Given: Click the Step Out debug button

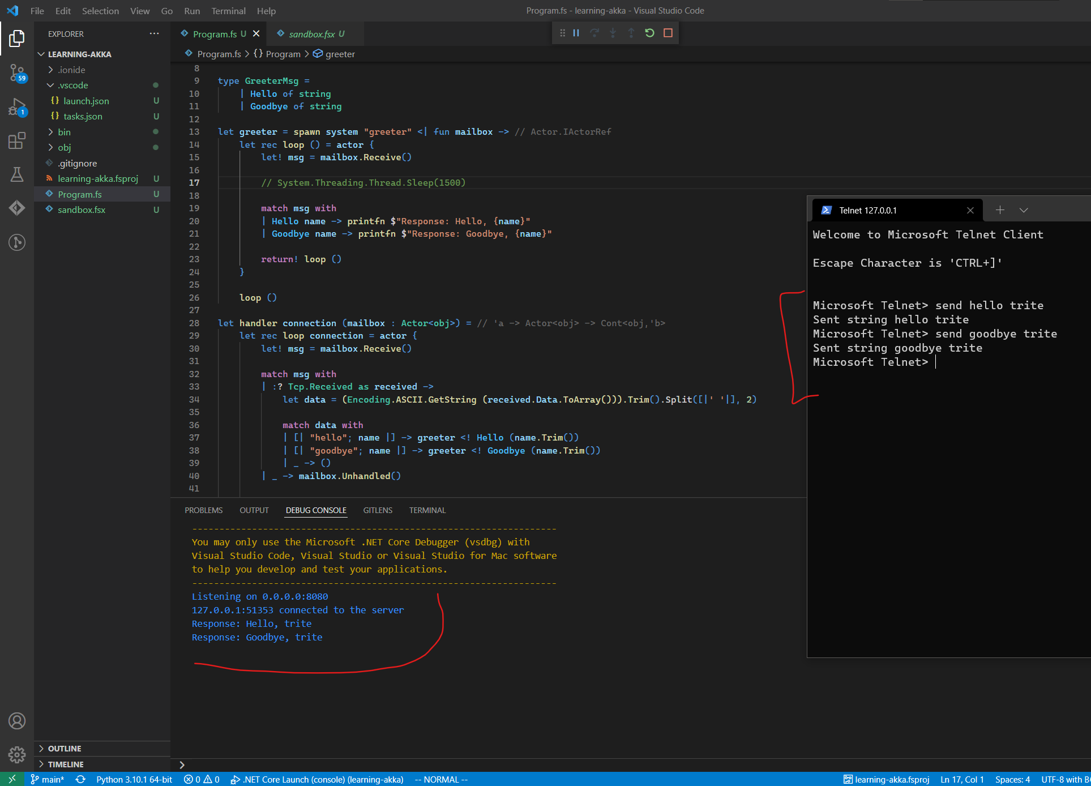Looking at the screenshot, I should click(631, 33).
